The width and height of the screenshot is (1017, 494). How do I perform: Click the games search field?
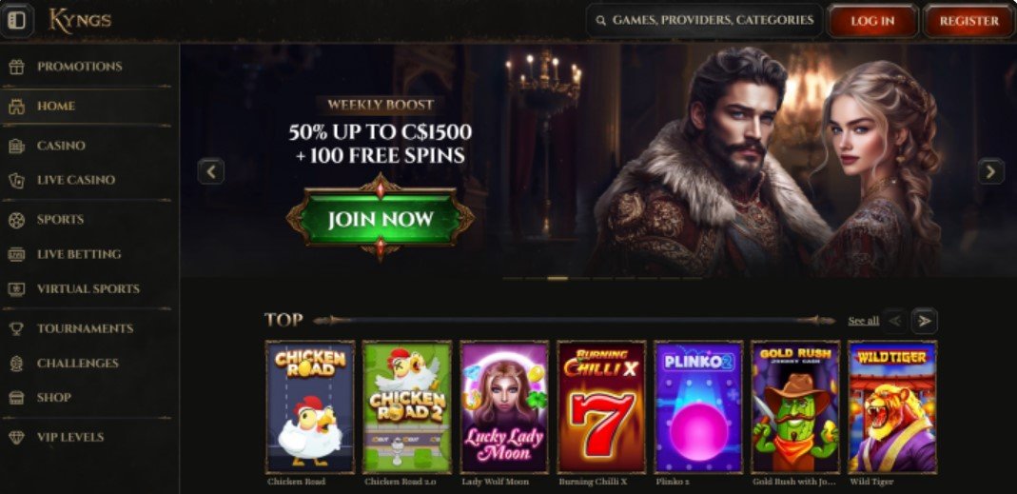[704, 21]
